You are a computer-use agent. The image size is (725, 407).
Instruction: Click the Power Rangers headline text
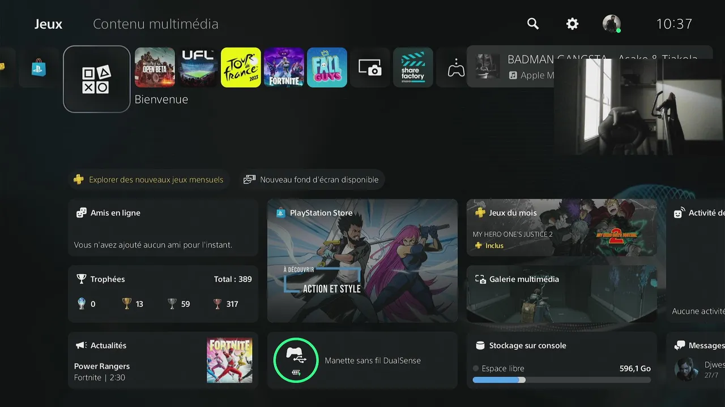(x=102, y=366)
